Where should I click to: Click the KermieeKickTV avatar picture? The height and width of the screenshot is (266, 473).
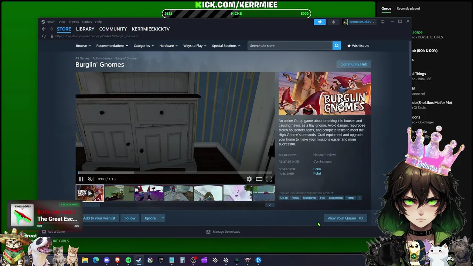point(345,22)
